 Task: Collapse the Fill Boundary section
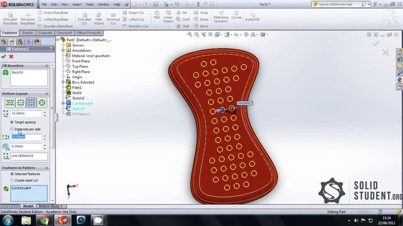(x=47, y=66)
